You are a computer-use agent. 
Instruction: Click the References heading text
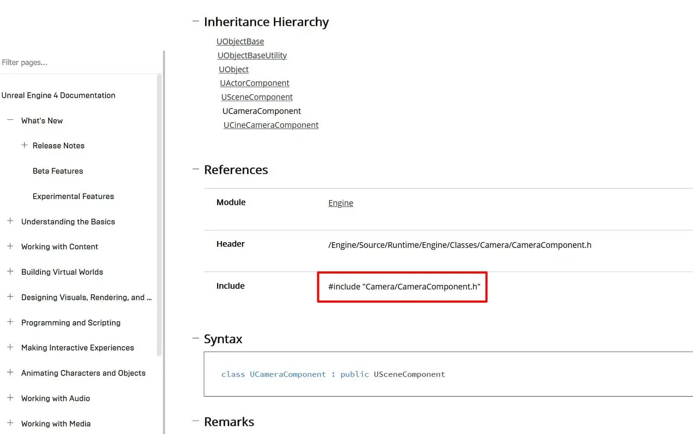click(x=236, y=170)
